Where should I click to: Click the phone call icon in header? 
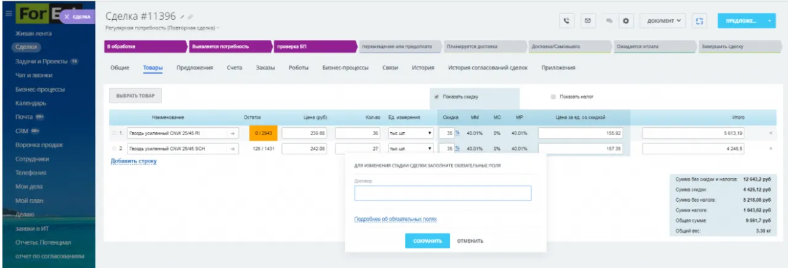click(x=568, y=21)
